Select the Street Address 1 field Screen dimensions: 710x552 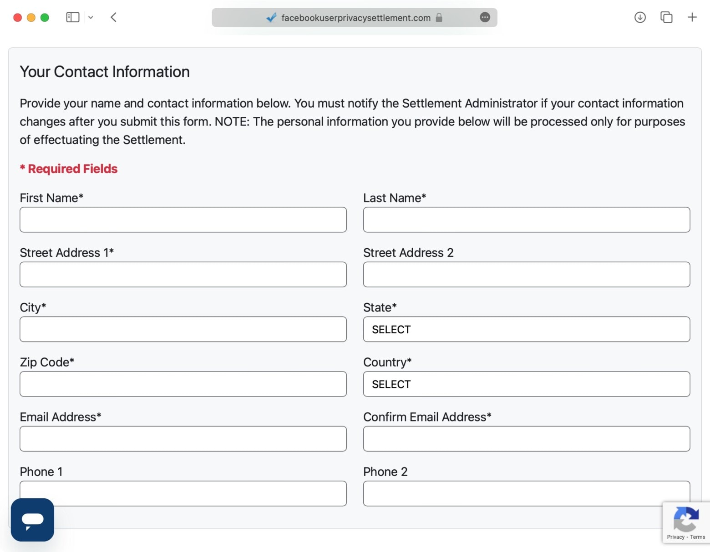click(183, 275)
